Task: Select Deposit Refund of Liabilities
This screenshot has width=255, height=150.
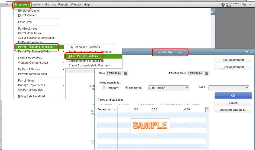Action: click(86, 61)
